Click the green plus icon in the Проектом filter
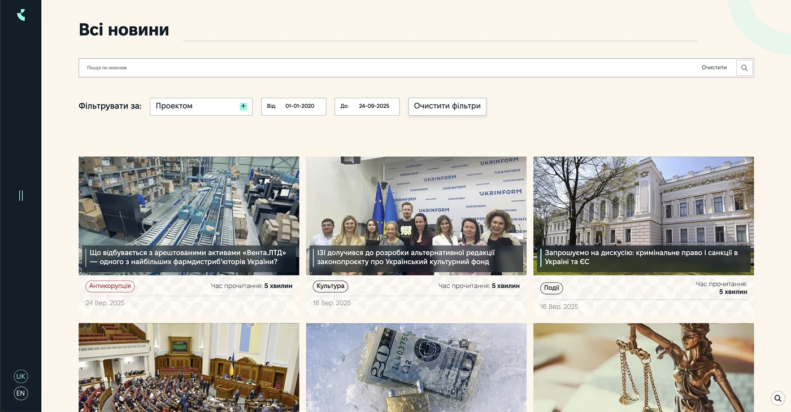 (x=243, y=106)
